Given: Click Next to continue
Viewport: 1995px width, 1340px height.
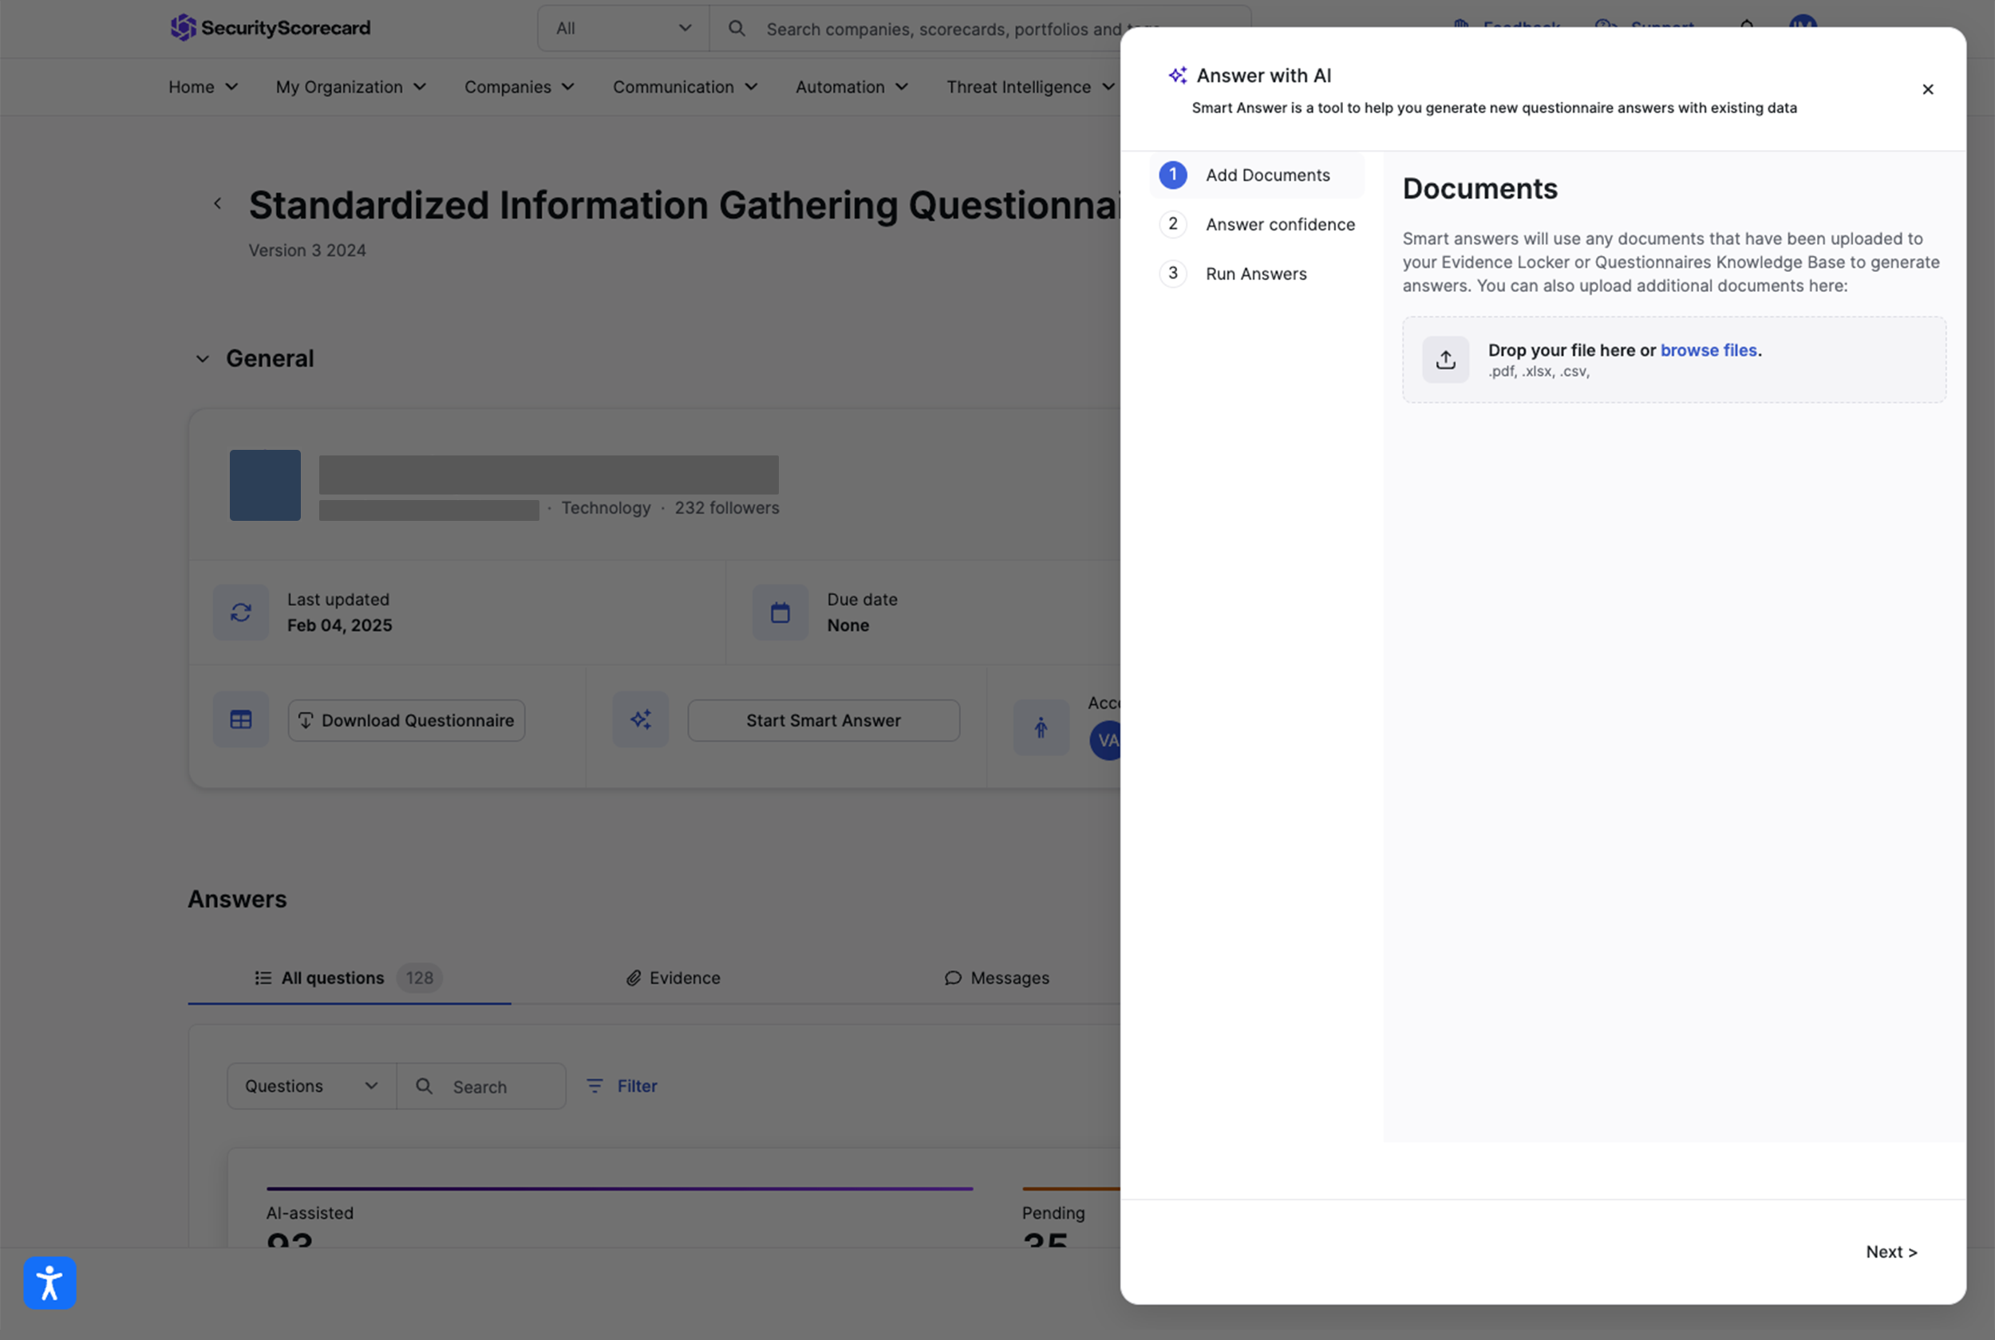Looking at the screenshot, I should click(1891, 1252).
